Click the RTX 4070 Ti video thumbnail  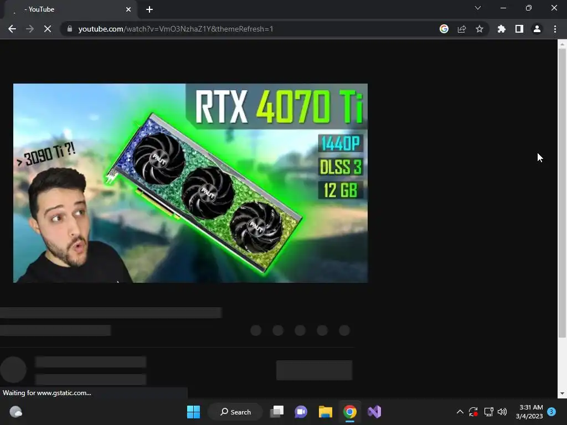point(190,183)
